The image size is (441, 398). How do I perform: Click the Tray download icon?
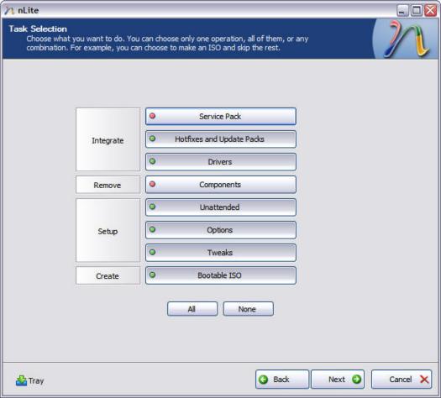tap(21, 380)
